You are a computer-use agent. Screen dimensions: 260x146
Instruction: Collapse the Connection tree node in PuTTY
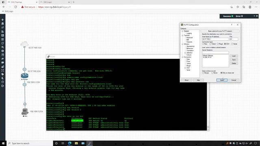click(x=182, y=57)
